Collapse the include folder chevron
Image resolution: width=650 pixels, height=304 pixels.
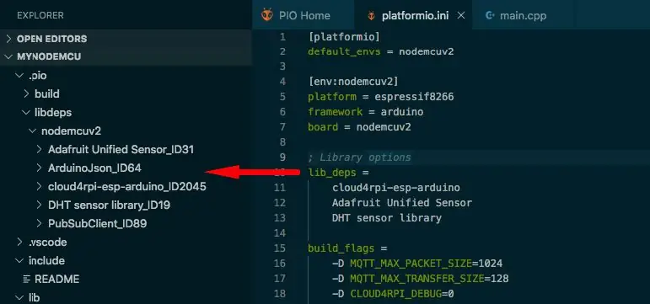point(19,260)
